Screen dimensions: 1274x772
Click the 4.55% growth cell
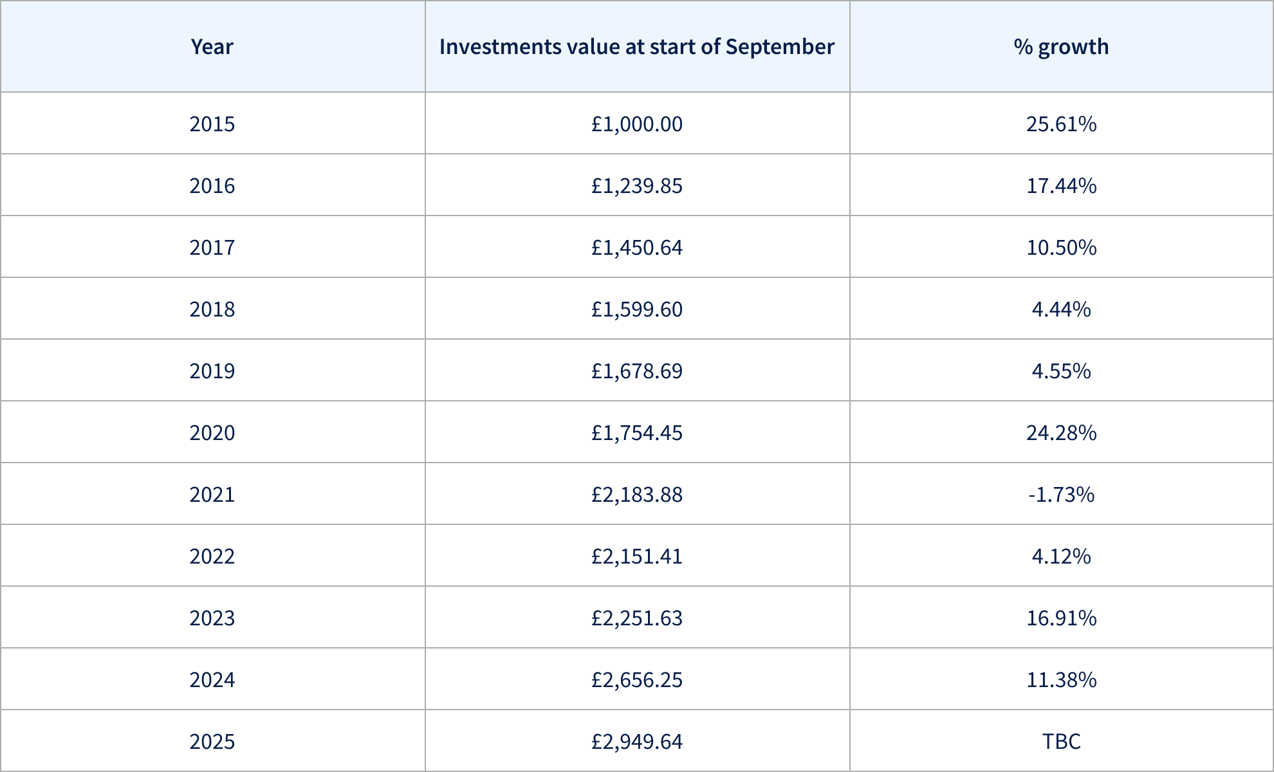point(1061,371)
